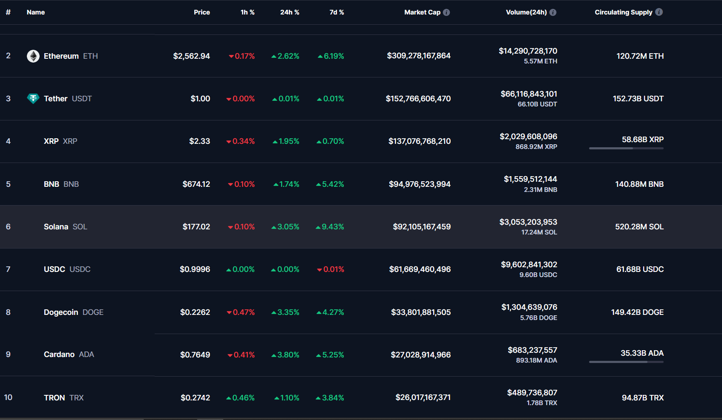The image size is (722, 420).
Task: Click Solana price $177.02
Action: point(196,227)
